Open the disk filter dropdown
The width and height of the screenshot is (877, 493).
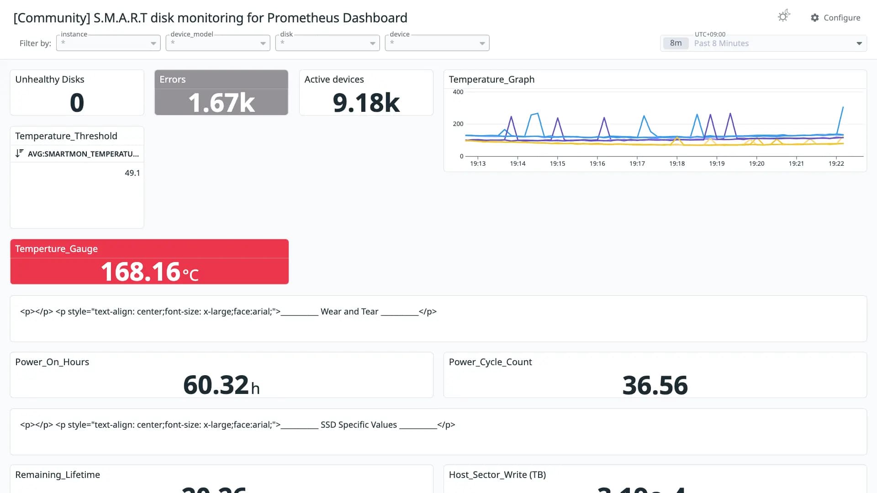point(328,43)
